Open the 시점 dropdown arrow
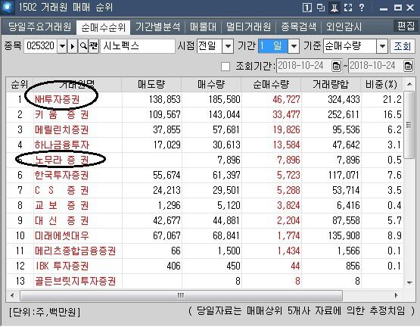Viewport: 420px width, 327px height. pos(228,46)
